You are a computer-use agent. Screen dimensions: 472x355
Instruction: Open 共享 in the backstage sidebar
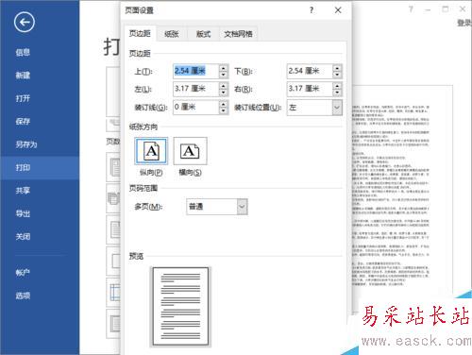click(23, 191)
